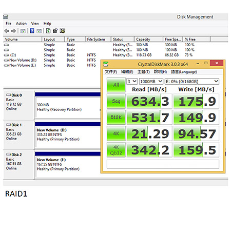Click the 512K write result 149.9

pos(196,117)
